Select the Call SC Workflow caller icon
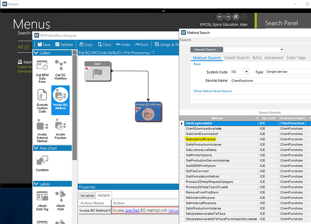The height and width of the screenshot is (224, 311). click(60, 70)
